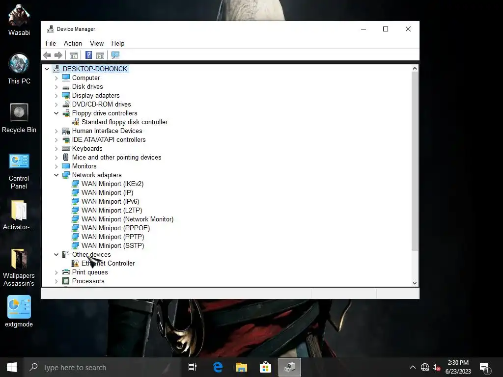This screenshot has width=503, height=377.
Task: Select the Mice and other pointing devices icon
Action: coord(66,157)
